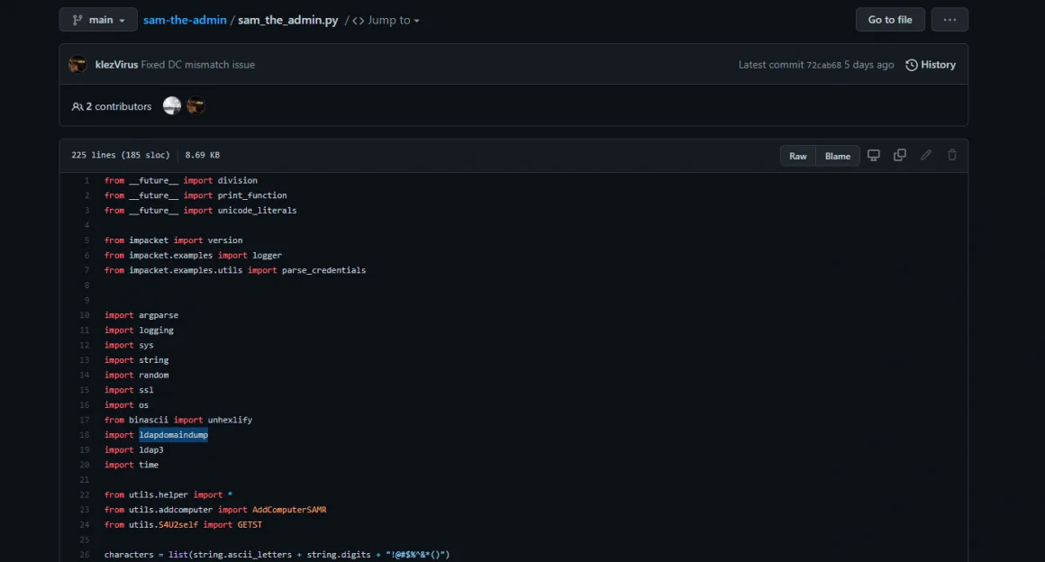Click parse_credentials on line 7
1045x562 pixels.
tap(324, 271)
